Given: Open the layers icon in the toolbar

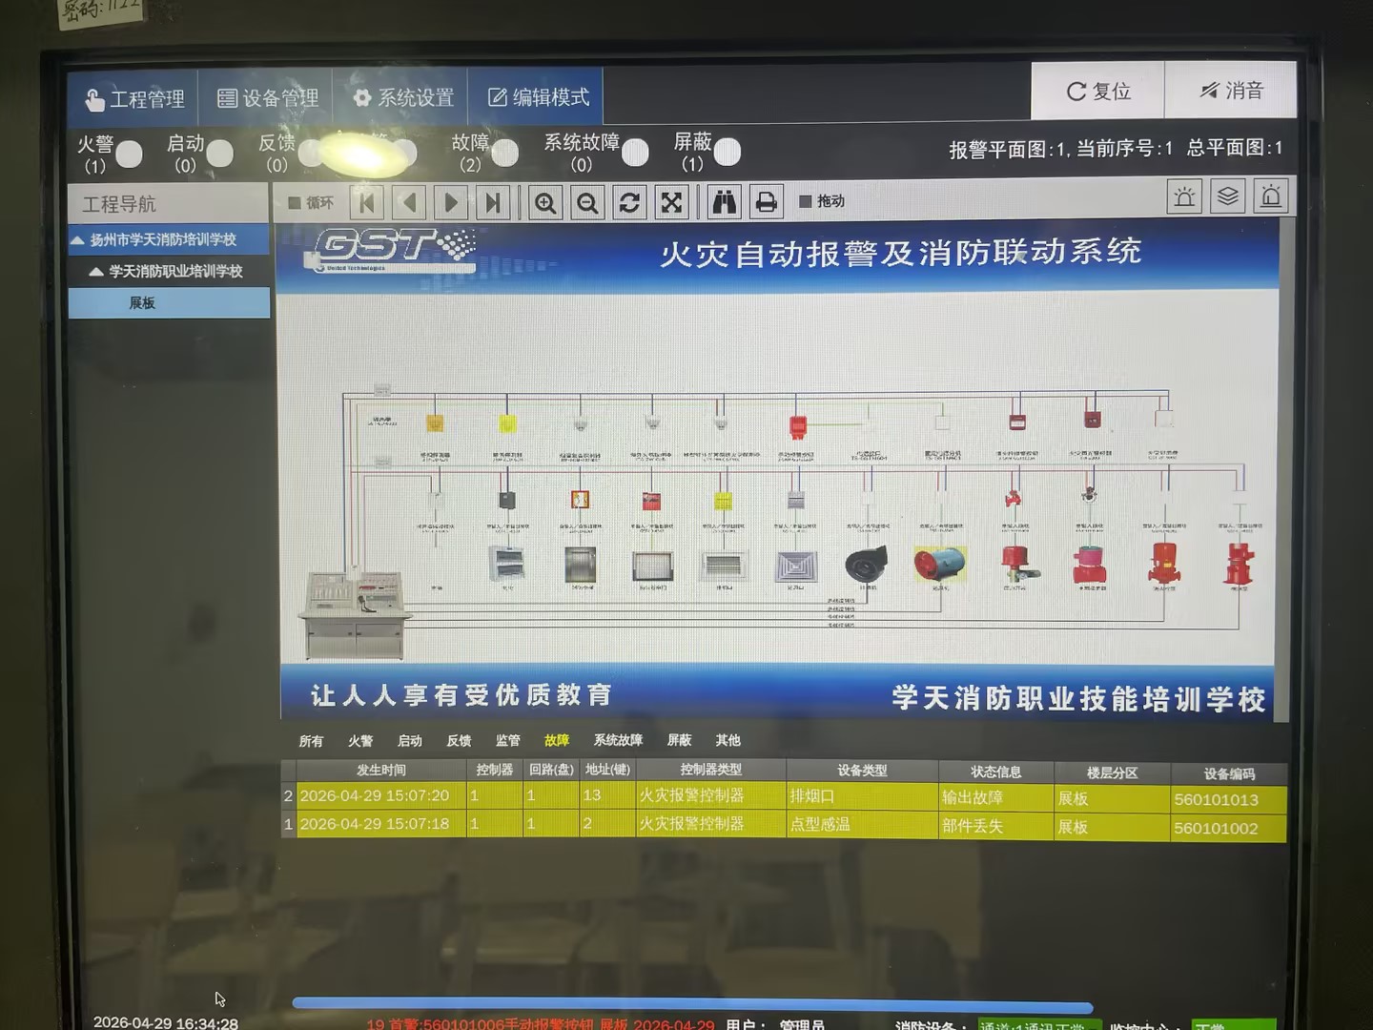Looking at the screenshot, I should point(1228,196).
